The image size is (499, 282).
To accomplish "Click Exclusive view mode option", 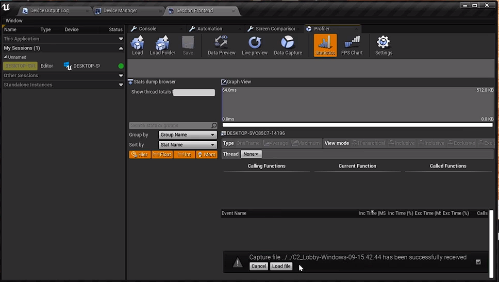I will tap(461, 143).
